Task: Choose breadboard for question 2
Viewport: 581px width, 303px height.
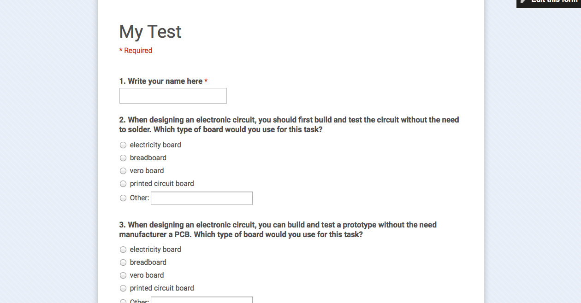Action: [123, 158]
